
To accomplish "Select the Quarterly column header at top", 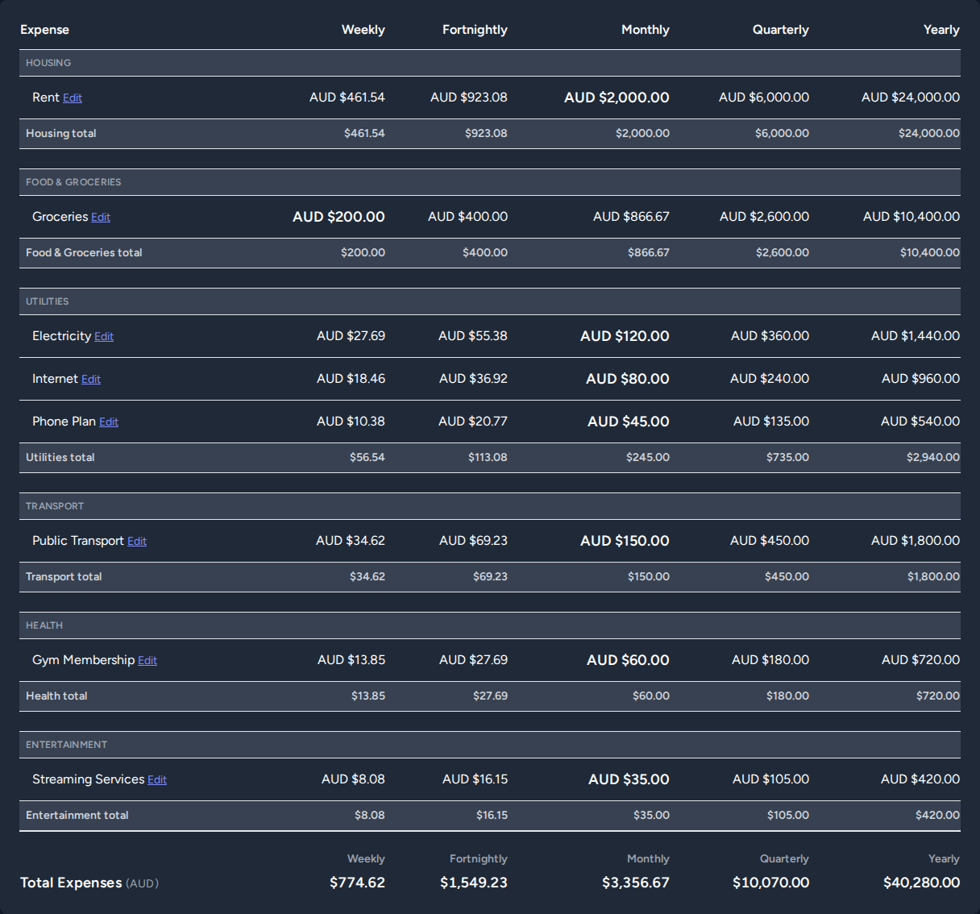I will (x=781, y=30).
